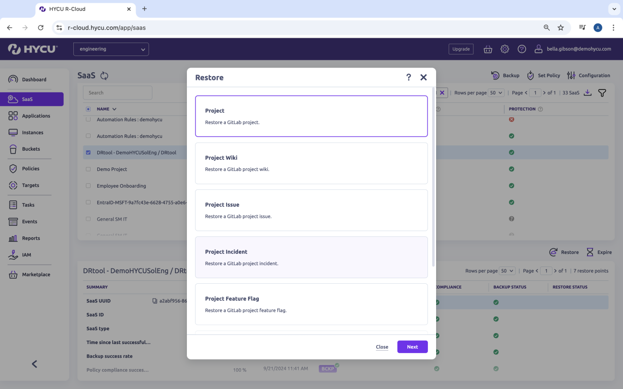Image resolution: width=623 pixels, height=389 pixels.
Task: Open the engineering workspace dropdown
Action: coord(111,49)
